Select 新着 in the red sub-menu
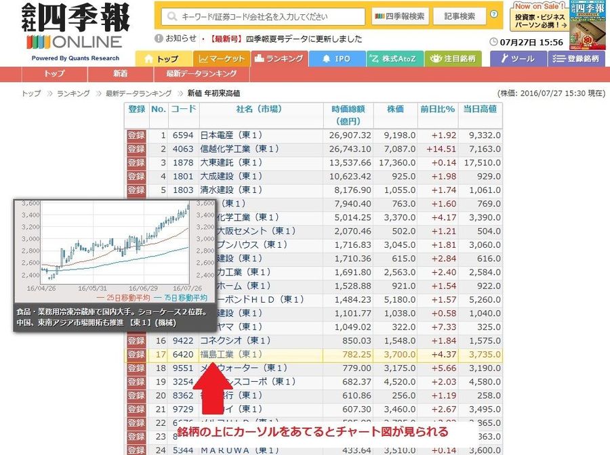 click(121, 73)
